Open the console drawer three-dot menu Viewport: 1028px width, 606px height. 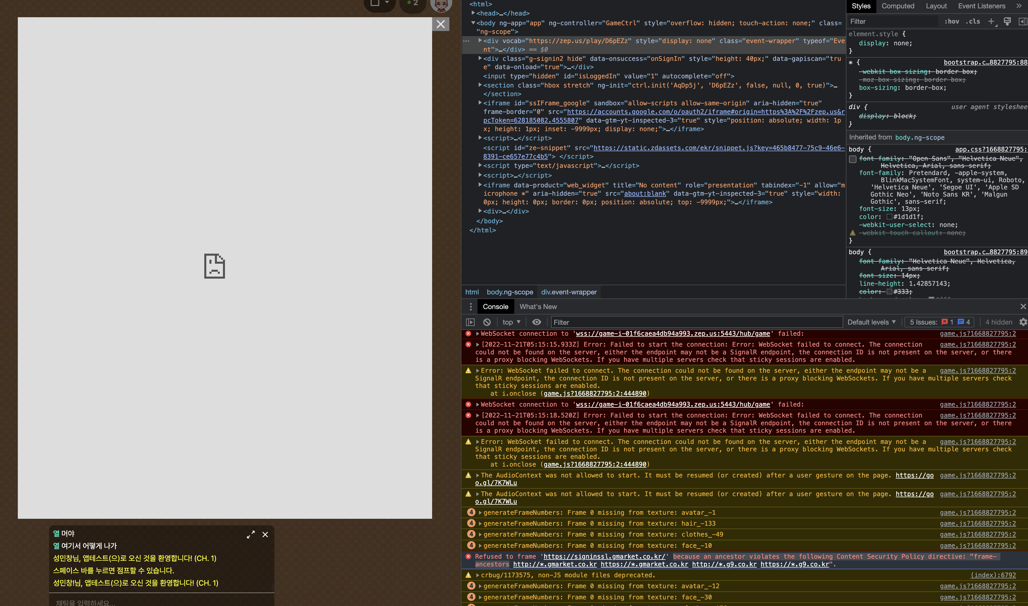tap(471, 307)
